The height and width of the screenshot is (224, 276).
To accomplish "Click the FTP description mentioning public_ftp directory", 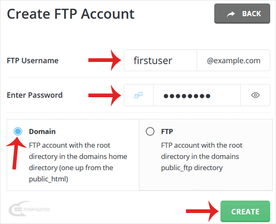I will point(202,156).
